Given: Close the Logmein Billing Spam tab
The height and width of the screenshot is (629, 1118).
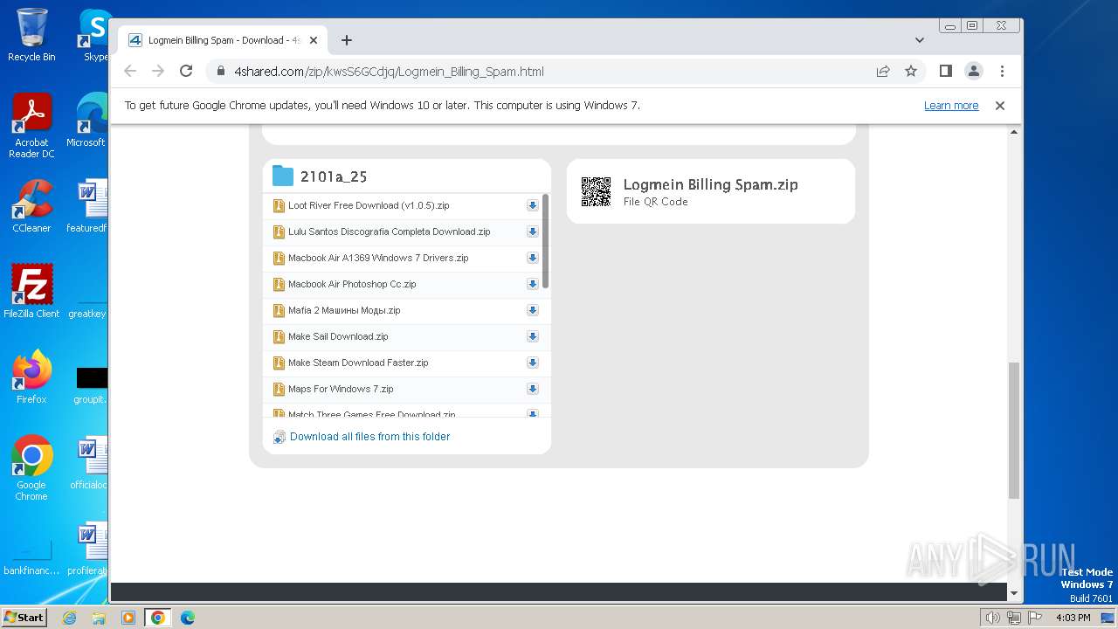Looking at the screenshot, I should click(314, 40).
